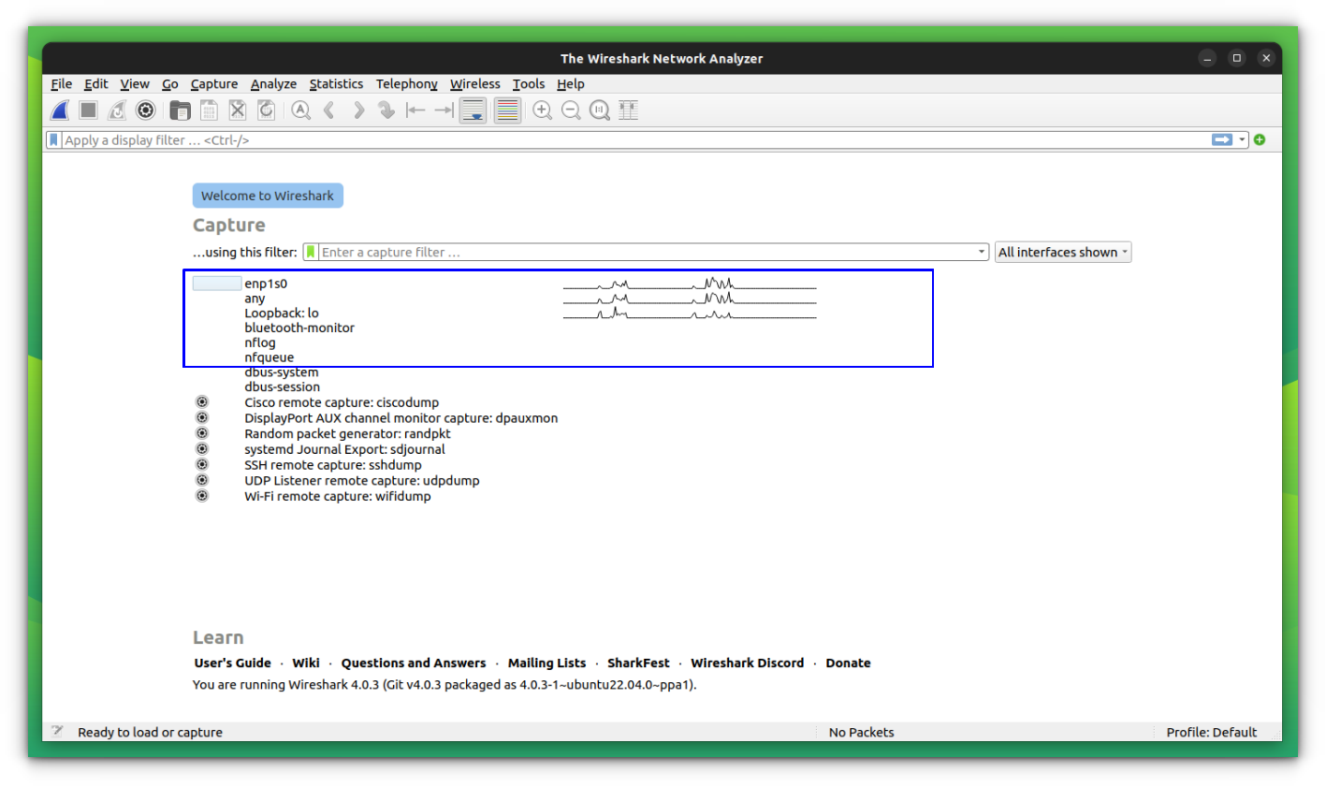
Task: Click the Welcome to Wireshark button
Action: 268,196
